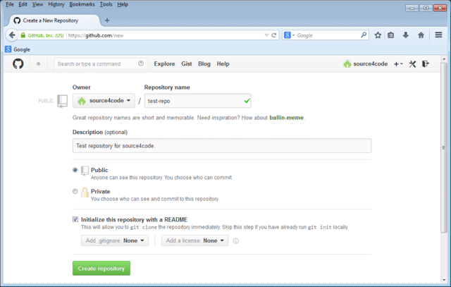Open the History menu

(56, 4)
